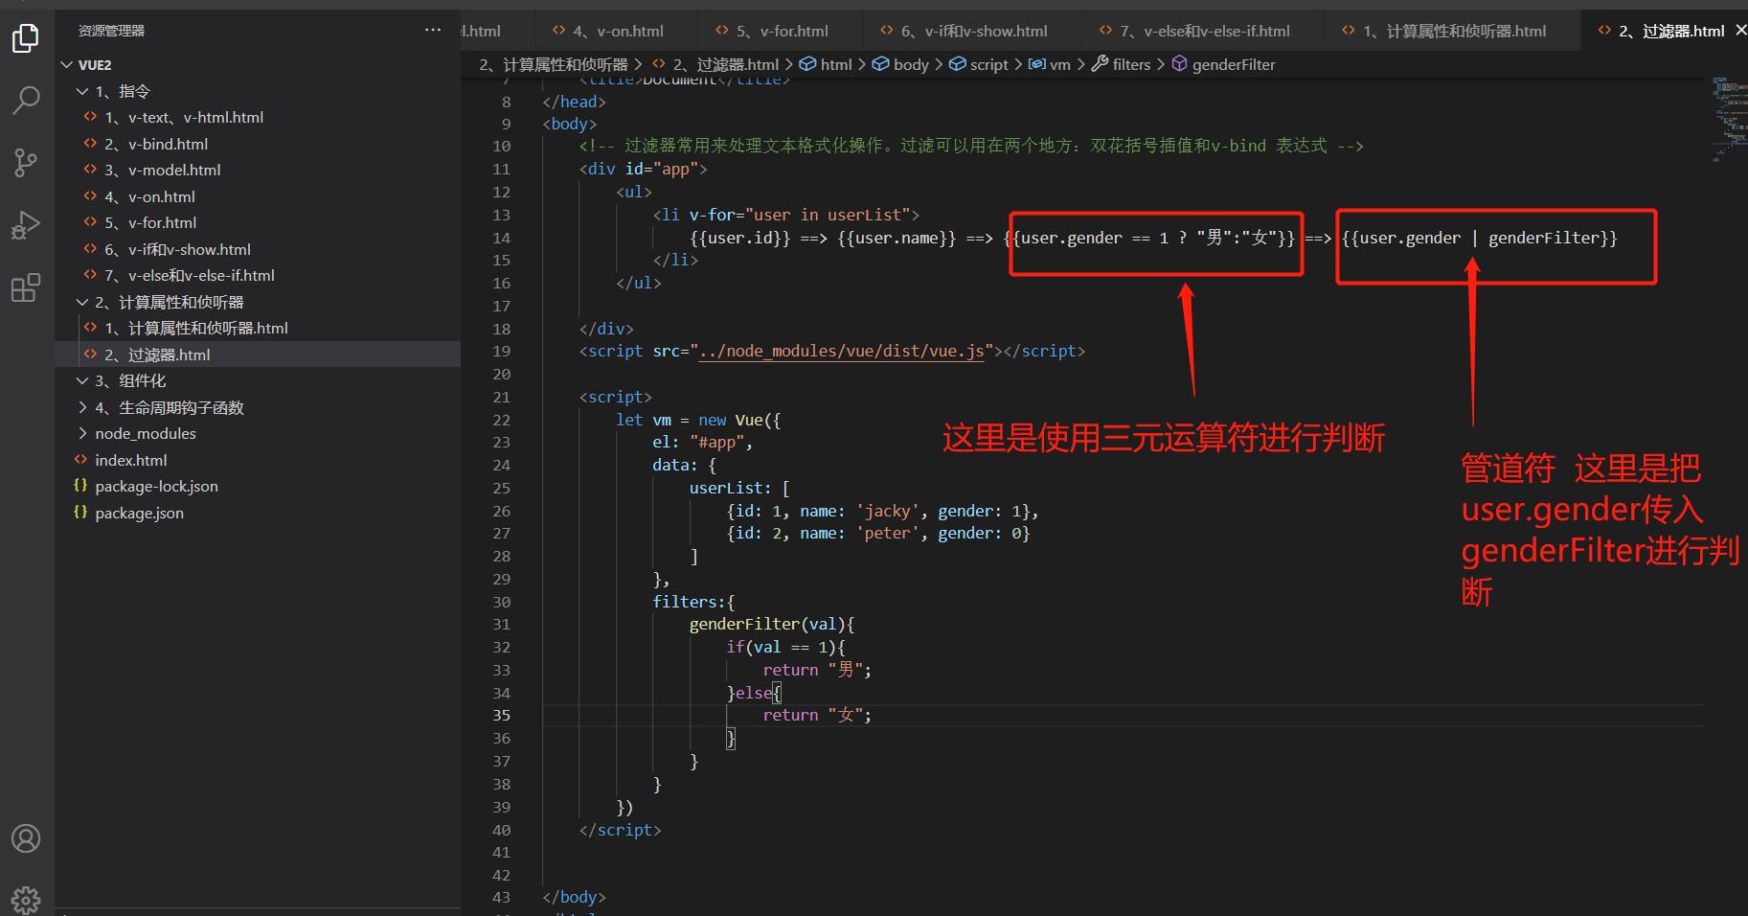Click the div id="app" tag line
This screenshot has height=916, width=1748.
click(643, 169)
